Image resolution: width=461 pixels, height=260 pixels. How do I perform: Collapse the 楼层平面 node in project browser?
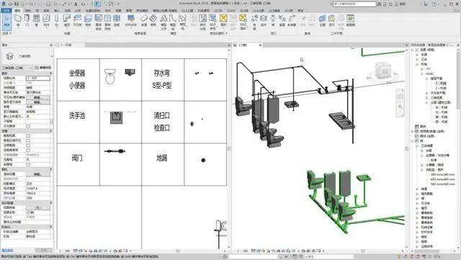coord(426,79)
